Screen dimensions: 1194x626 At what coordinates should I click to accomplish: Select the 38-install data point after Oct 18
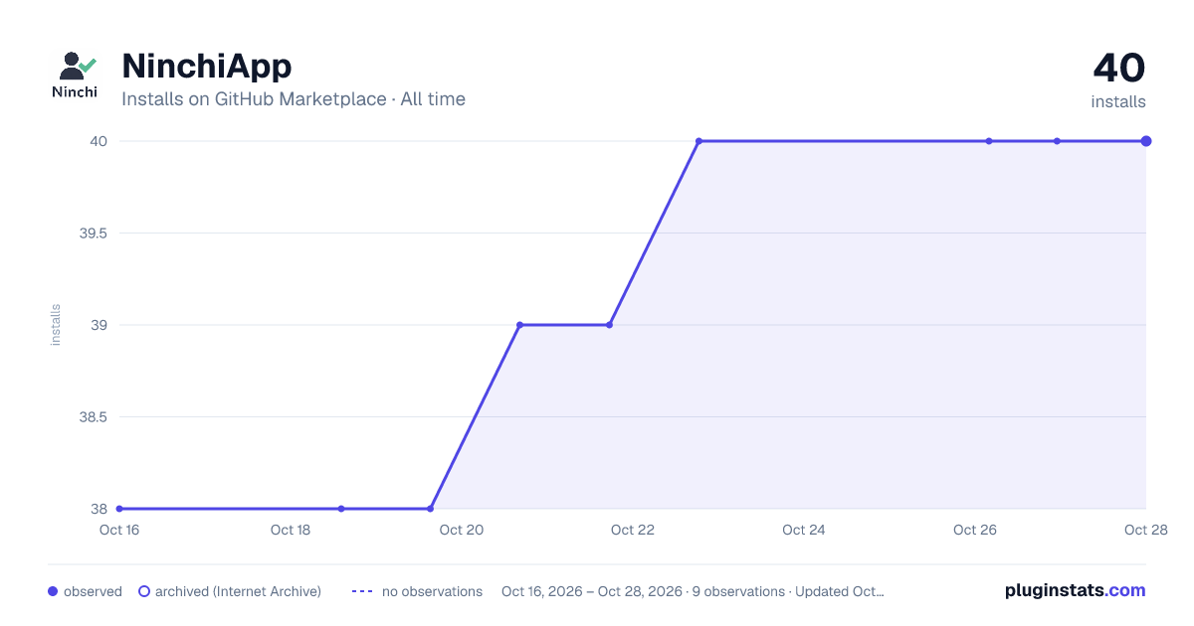click(341, 509)
